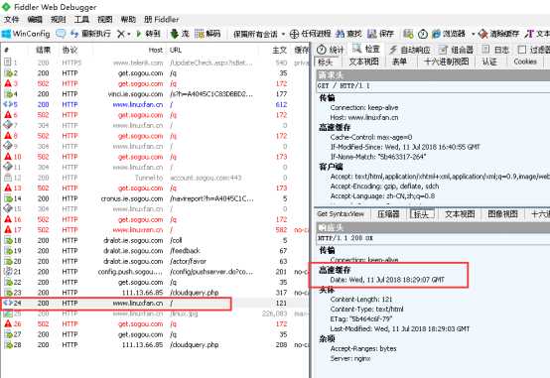The width and height of the screenshot is (550, 378).
Task: Click the 'Accept-Language: zh-CN' header line
Action: pyautogui.click(x=382, y=196)
